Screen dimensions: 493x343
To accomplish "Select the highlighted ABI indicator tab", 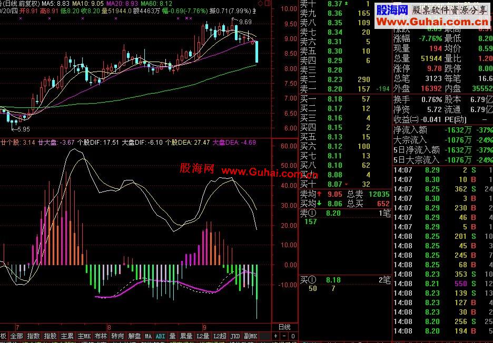I will point(160,336).
